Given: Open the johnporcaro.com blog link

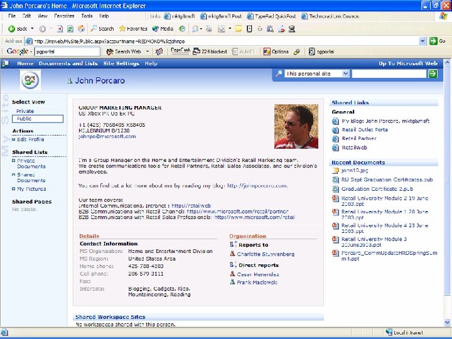Looking at the screenshot, I should (x=257, y=186).
